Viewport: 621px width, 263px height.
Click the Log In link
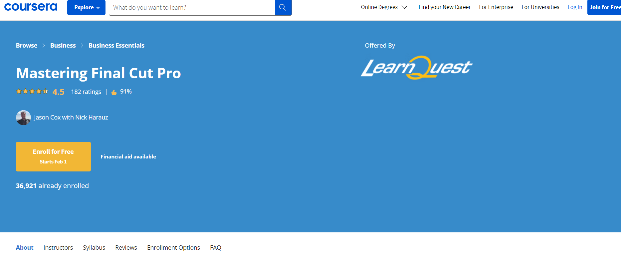tap(575, 7)
